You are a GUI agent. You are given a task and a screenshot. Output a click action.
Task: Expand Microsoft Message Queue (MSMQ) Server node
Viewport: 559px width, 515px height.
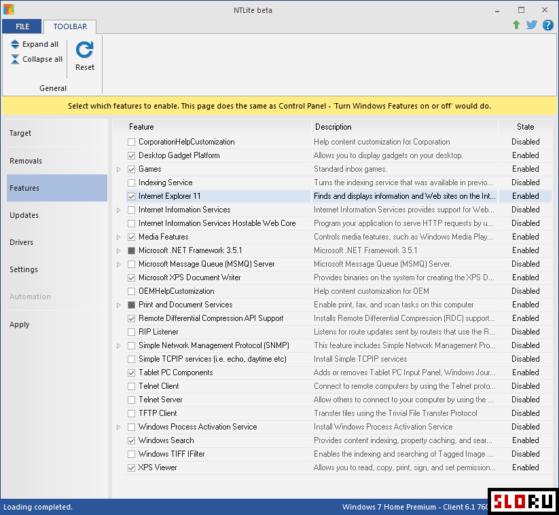[x=119, y=264]
